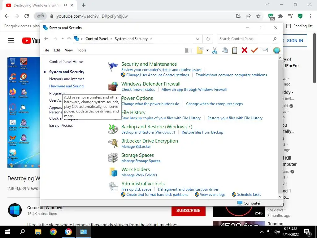Click Restore your files with File History
This screenshot has width=317, height=238.
[235, 118]
